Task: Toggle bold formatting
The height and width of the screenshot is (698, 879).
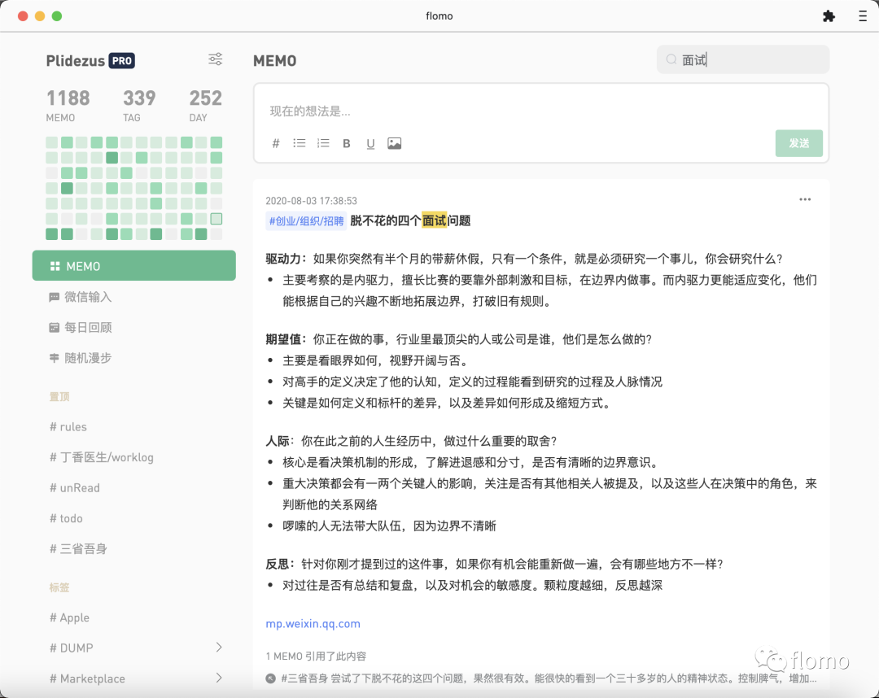Action: pos(347,143)
